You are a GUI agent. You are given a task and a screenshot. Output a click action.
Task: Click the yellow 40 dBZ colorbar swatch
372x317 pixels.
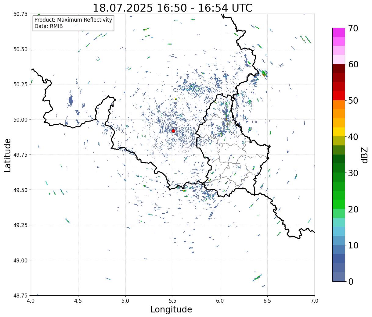click(339, 132)
